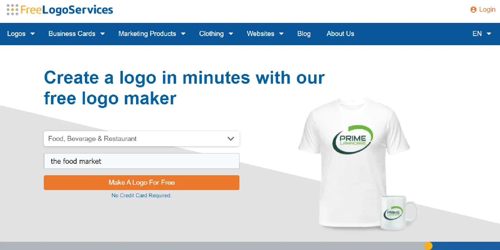500x250 pixels.
Task: Open the Blog page
Action: tap(304, 34)
